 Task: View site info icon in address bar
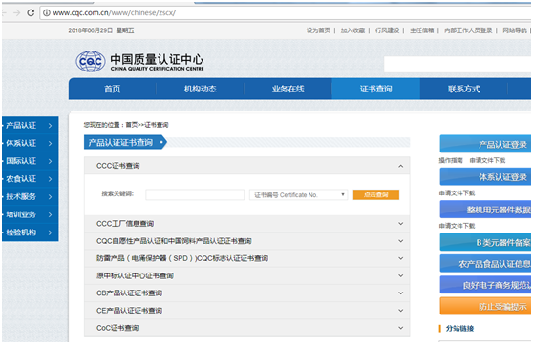point(47,13)
